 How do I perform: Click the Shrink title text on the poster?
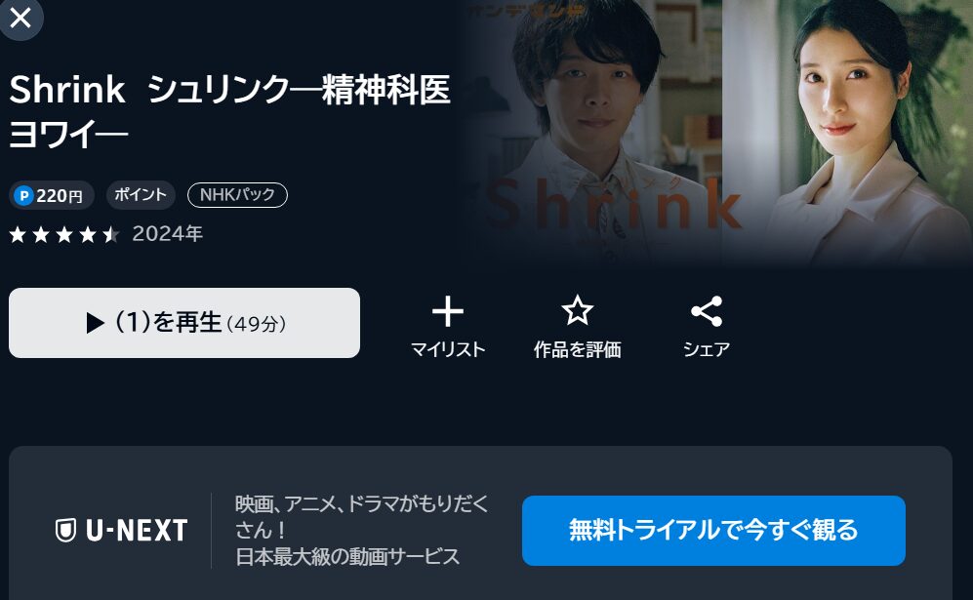click(x=614, y=204)
